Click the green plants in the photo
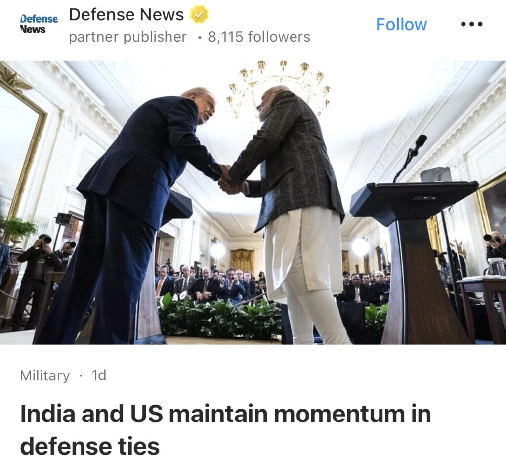Image resolution: width=506 pixels, height=467 pixels. pos(219,318)
